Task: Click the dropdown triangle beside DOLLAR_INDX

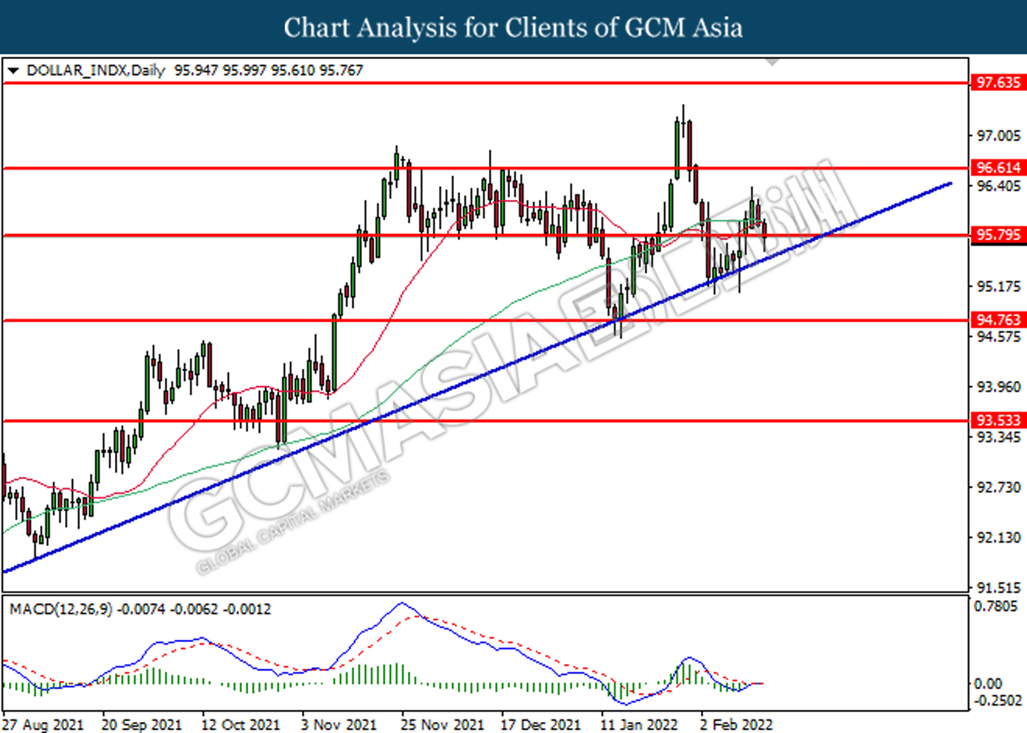Action: click(x=13, y=70)
